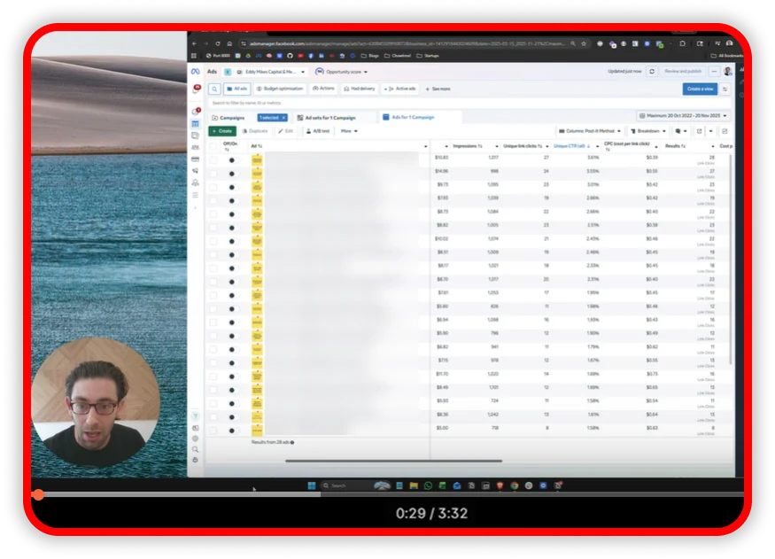Switch to the Campaigns tab
Viewport: 775px width, 559px height.
pos(229,117)
